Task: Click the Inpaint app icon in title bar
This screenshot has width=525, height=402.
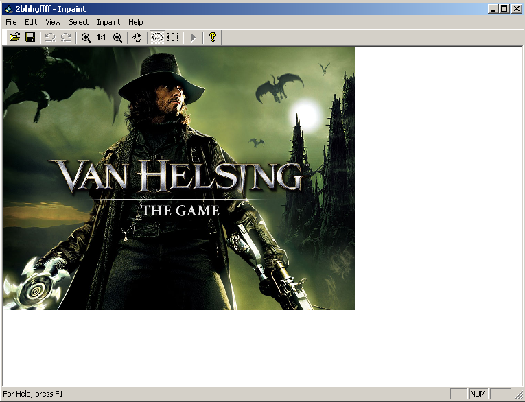Action: (9, 9)
